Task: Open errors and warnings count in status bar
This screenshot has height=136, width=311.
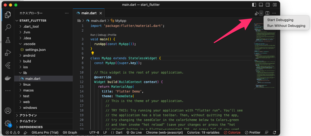Action: point(13,132)
